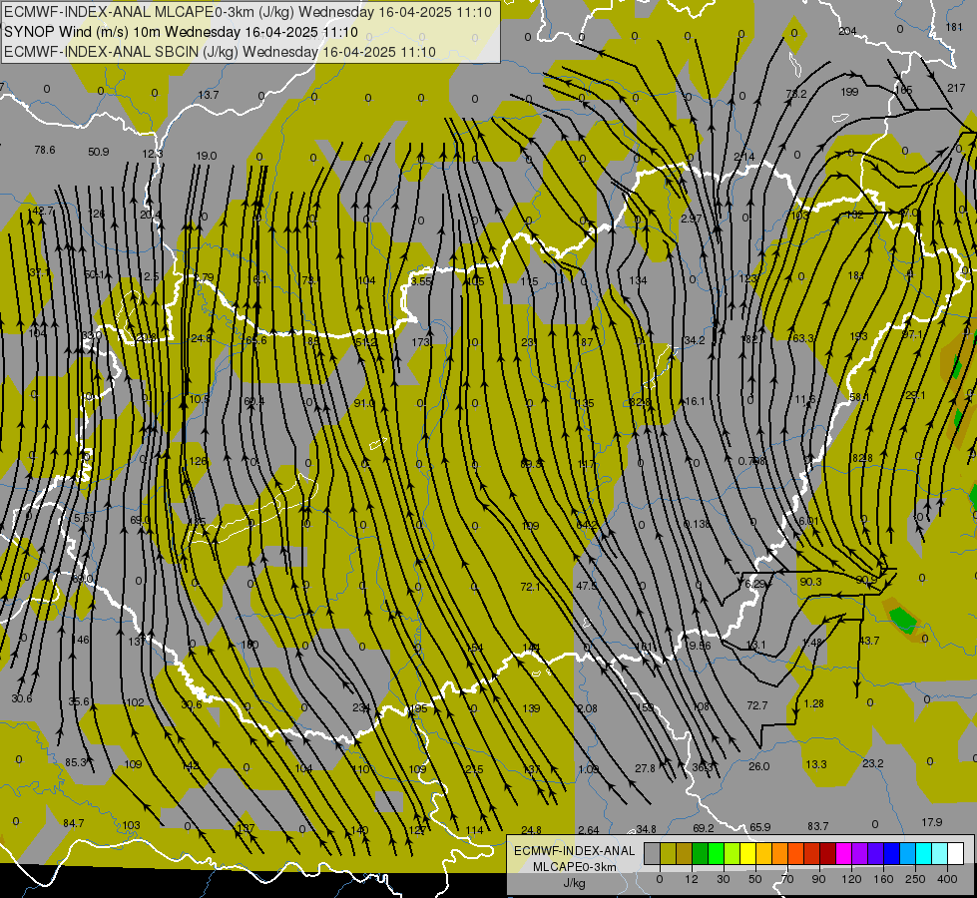Click the pure blue legend swatch
The height and width of the screenshot is (898, 977).
click(891, 853)
